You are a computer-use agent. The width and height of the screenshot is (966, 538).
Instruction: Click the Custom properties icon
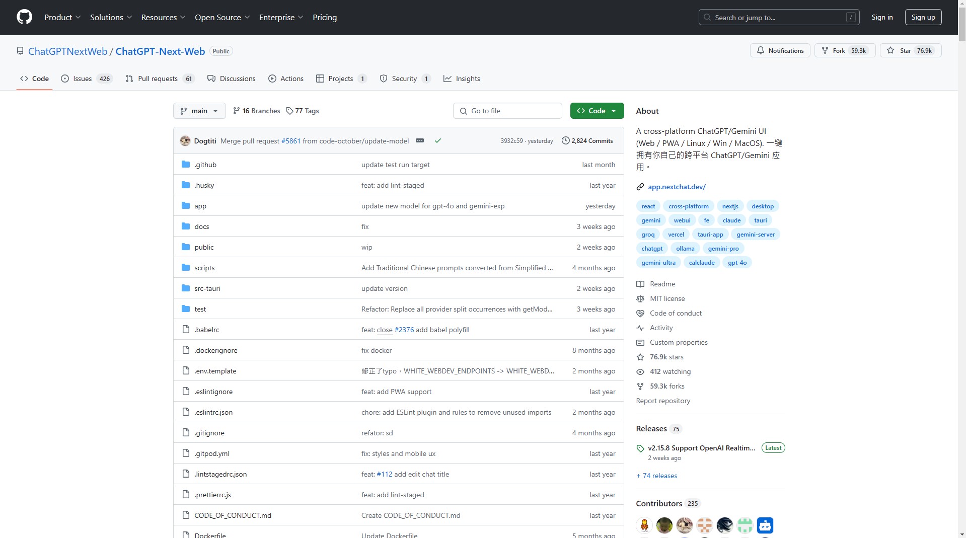[640, 342]
